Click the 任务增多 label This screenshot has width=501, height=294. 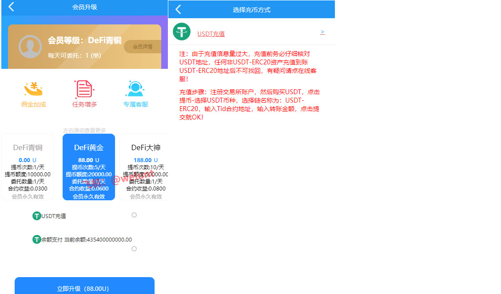(x=84, y=104)
